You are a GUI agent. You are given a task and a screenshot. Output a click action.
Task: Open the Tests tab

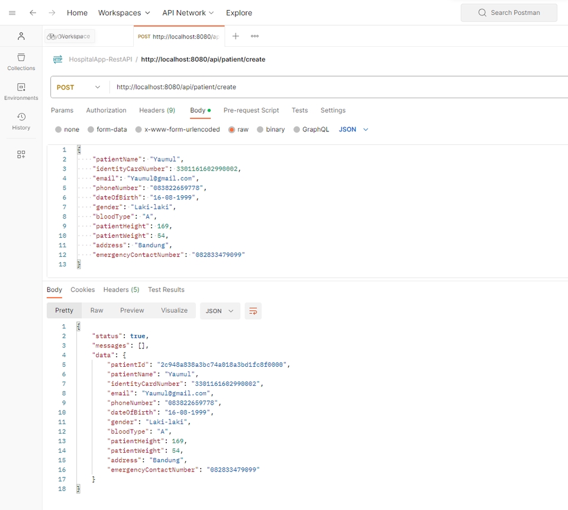(x=299, y=111)
